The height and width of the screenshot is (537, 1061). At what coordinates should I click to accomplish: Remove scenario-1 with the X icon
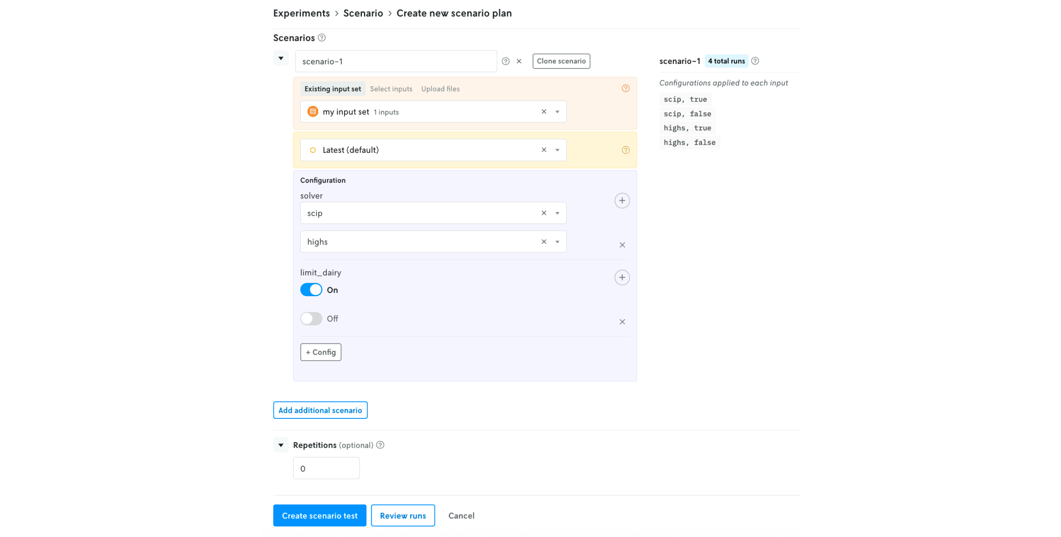(x=519, y=61)
